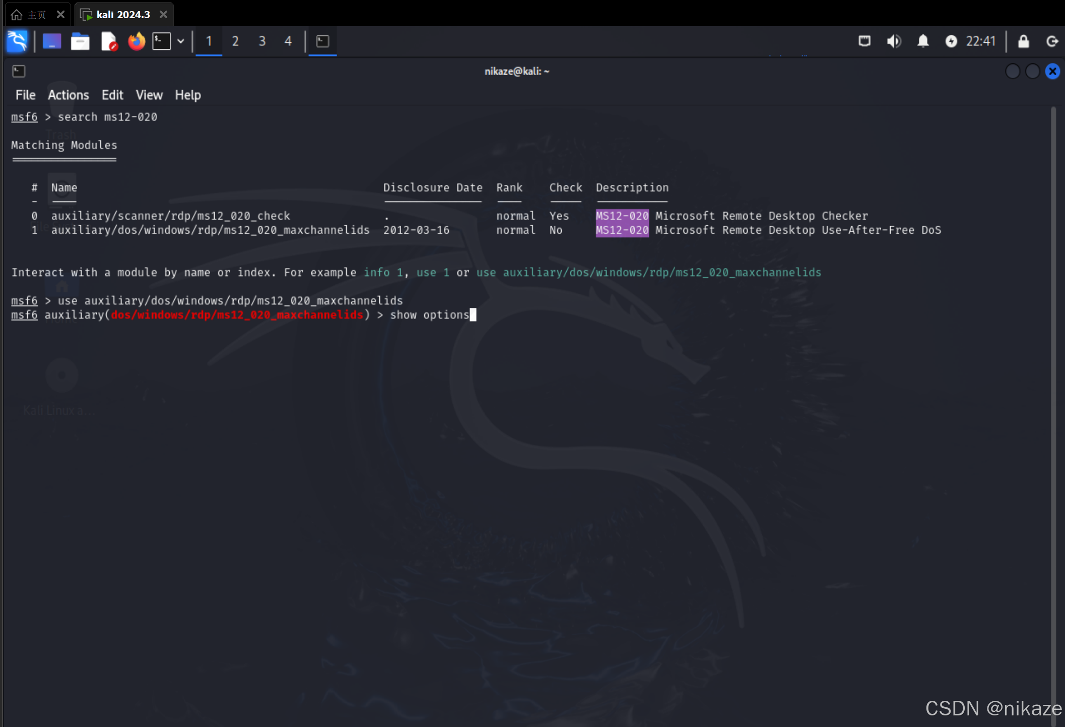The width and height of the screenshot is (1065, 727).
Task: Switch to workspace 2
Action: pos(235,41)
